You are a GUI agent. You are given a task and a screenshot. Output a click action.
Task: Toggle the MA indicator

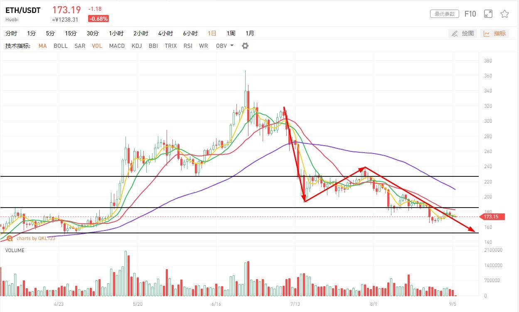(42, 46)
